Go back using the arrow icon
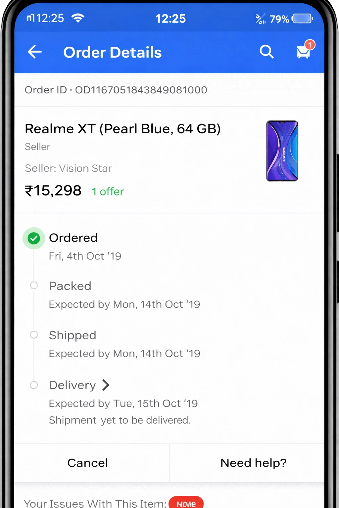339x508 pixels. pos(34,52)
